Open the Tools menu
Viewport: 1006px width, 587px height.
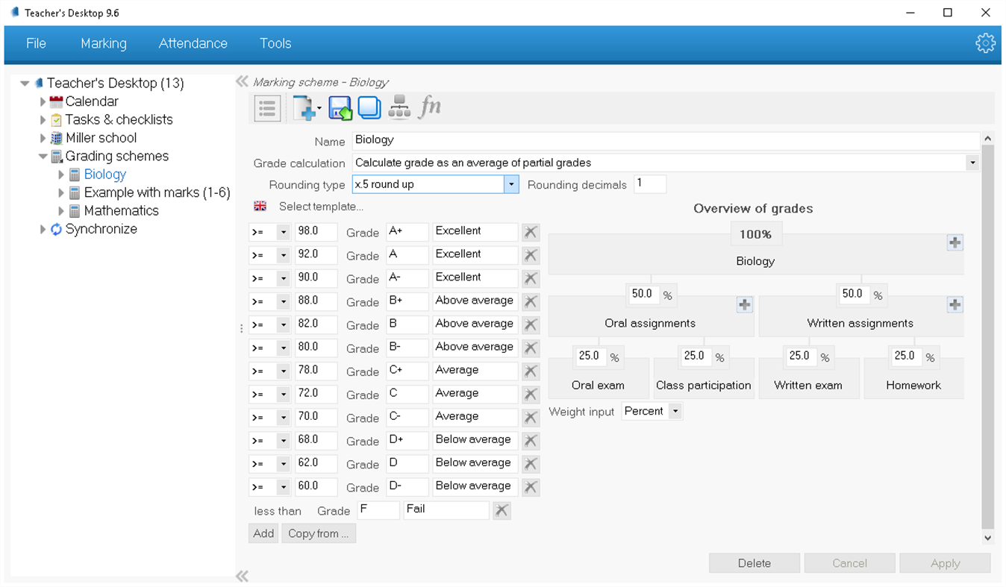pos(275,43)
